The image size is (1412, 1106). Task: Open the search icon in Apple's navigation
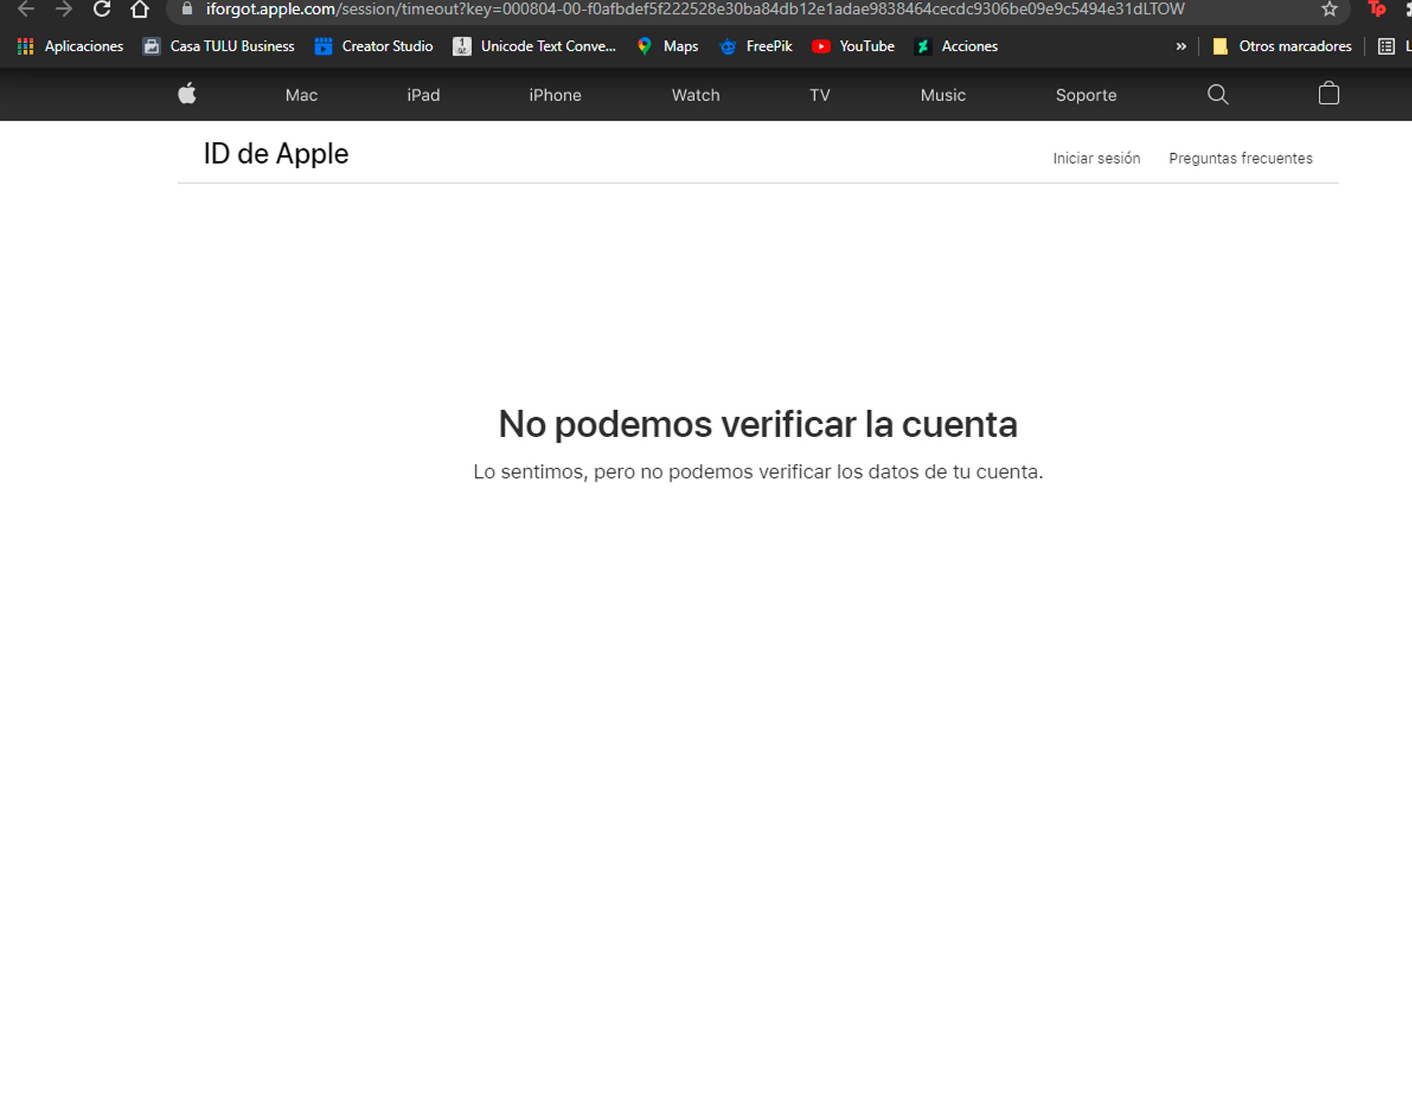tap(1217, 94)
